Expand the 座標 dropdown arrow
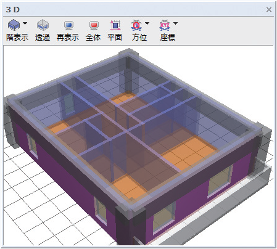 tap(175, 23)
